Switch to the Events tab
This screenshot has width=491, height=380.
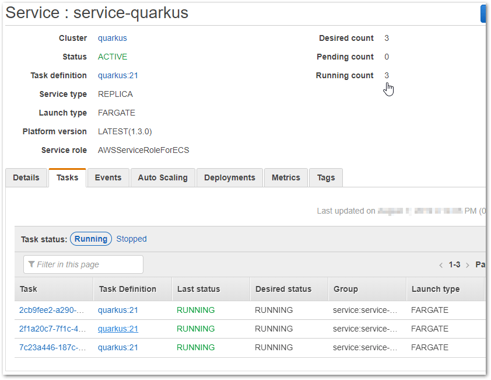click(x=108, y=177)
